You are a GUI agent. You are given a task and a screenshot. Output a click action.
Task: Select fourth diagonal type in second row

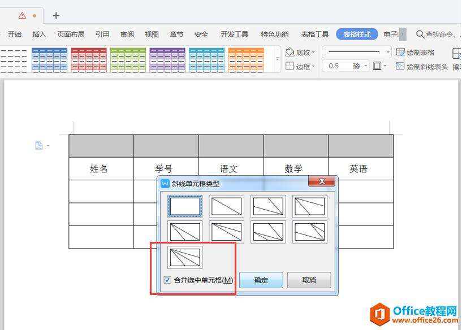(310, 232)
